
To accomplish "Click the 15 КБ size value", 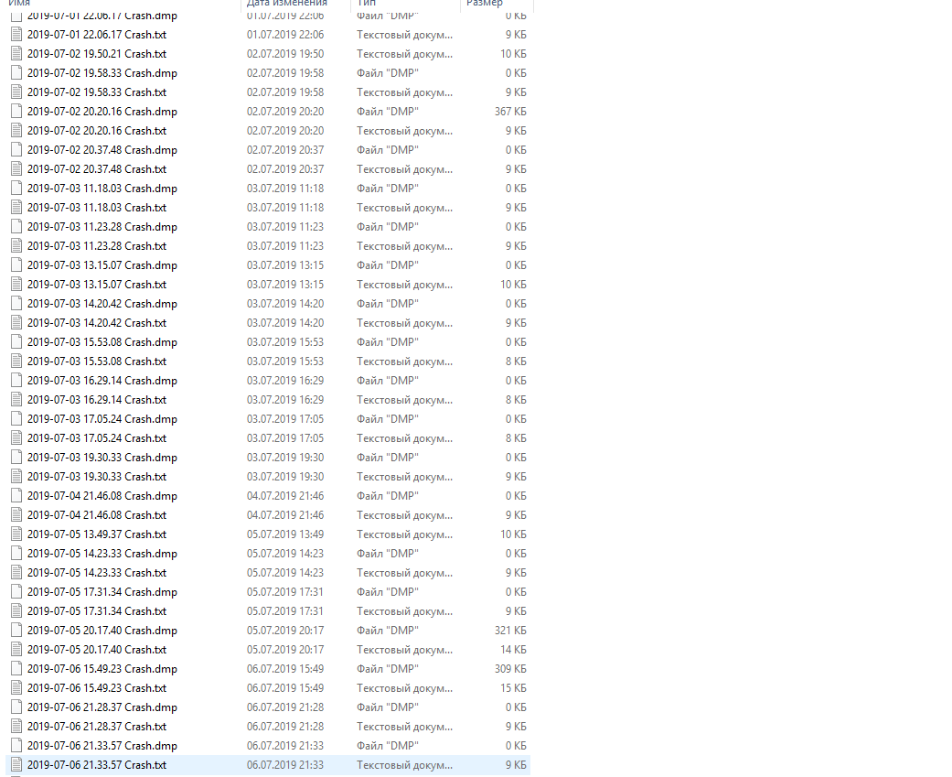I will [513, 688].
